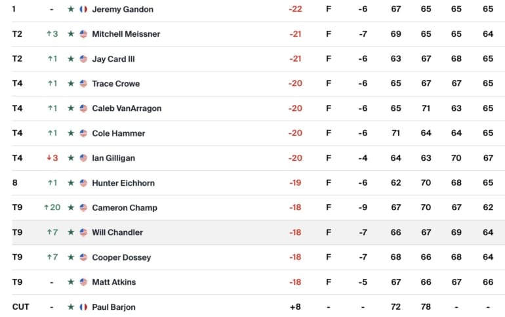Unstar Cooper Dossey via the star icon
The width and height of the screenshot is (505, 317).
click(71, 257)
